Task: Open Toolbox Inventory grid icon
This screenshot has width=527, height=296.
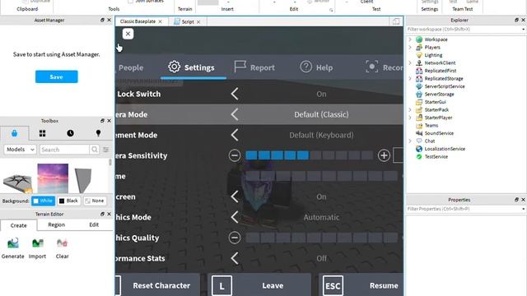Action: pyautogui.click(x=42, y=133)
